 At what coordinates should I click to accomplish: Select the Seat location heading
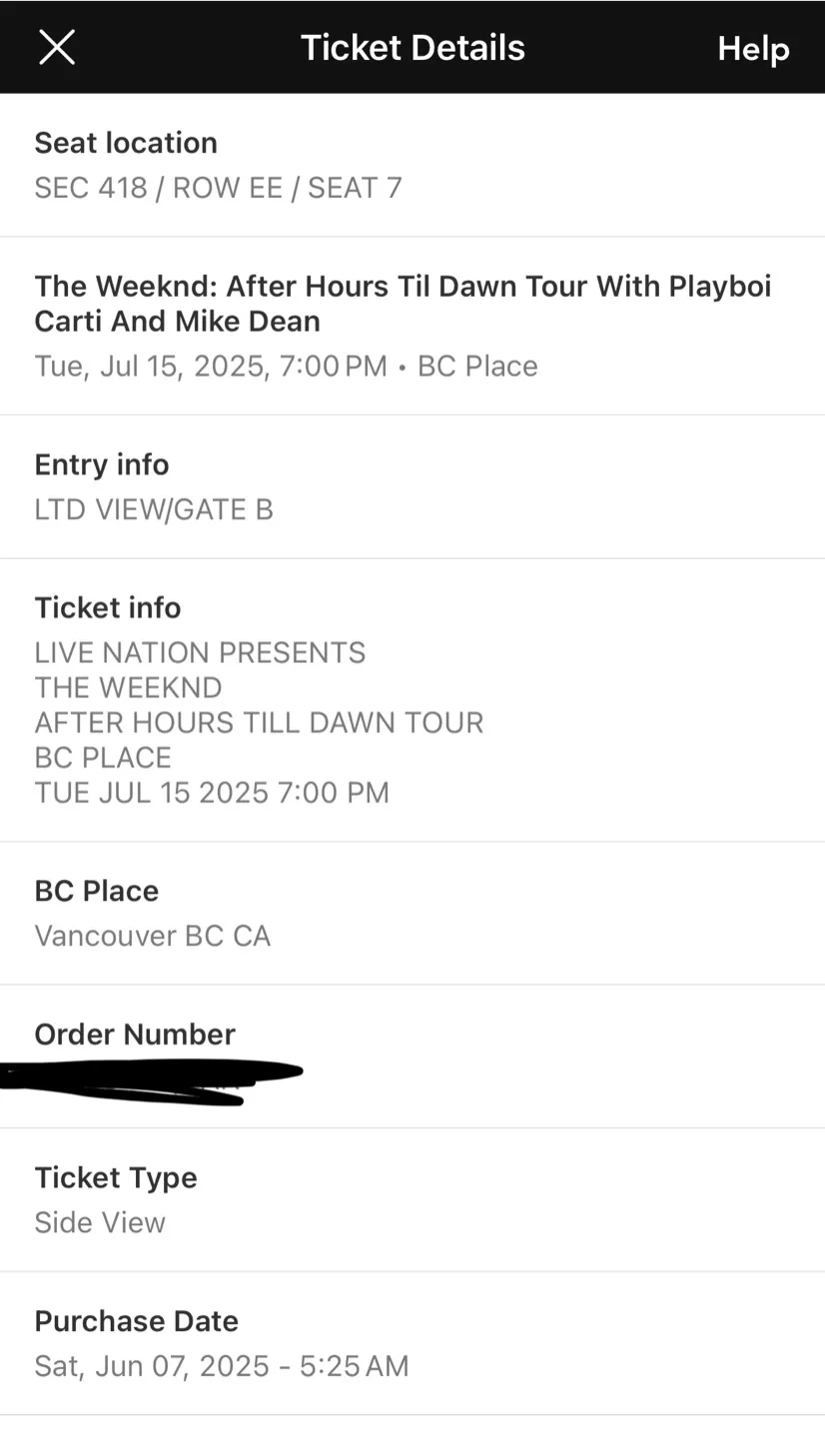[x=126, y=143]
